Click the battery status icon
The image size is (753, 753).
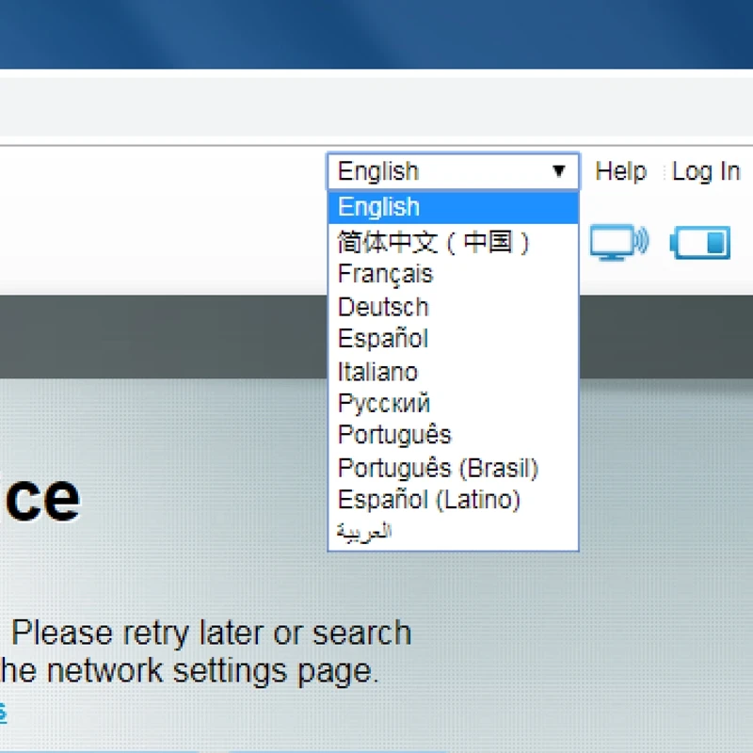click(700, 243)
